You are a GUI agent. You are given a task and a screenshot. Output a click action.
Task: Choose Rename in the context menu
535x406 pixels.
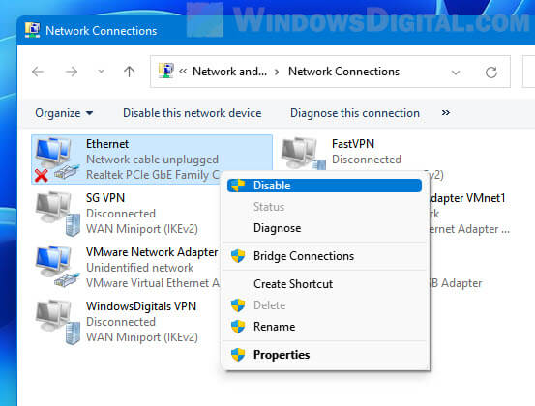(275, 327)
